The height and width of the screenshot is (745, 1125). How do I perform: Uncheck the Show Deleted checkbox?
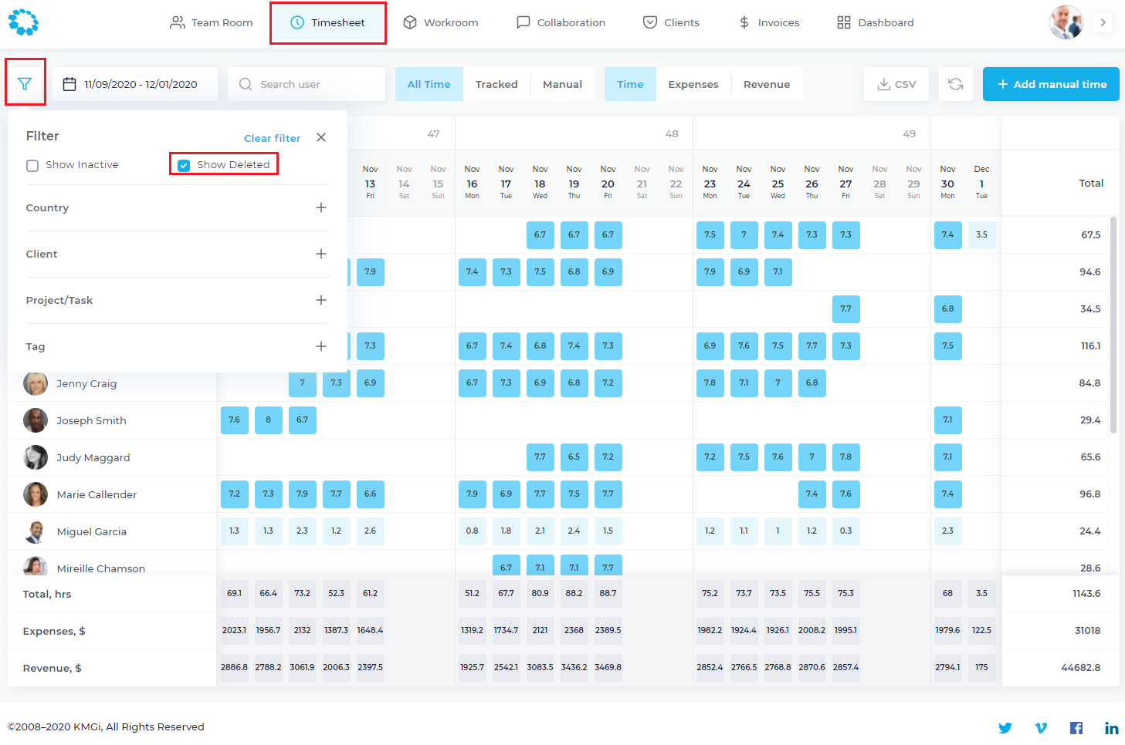tap(184, 165)
